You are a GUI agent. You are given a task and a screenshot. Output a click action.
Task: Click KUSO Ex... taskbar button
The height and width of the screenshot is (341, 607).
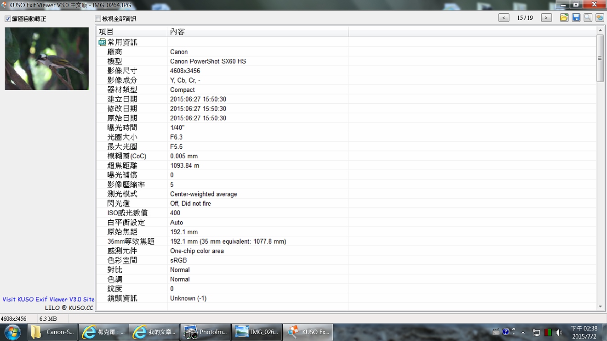click(307, 332)
